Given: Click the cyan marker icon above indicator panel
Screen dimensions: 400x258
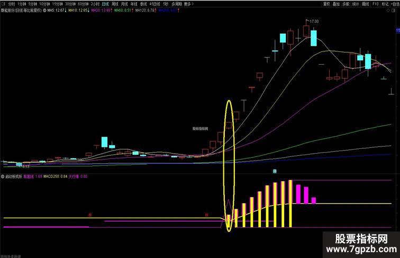Looking at the screenshot, I should (275, 172).
